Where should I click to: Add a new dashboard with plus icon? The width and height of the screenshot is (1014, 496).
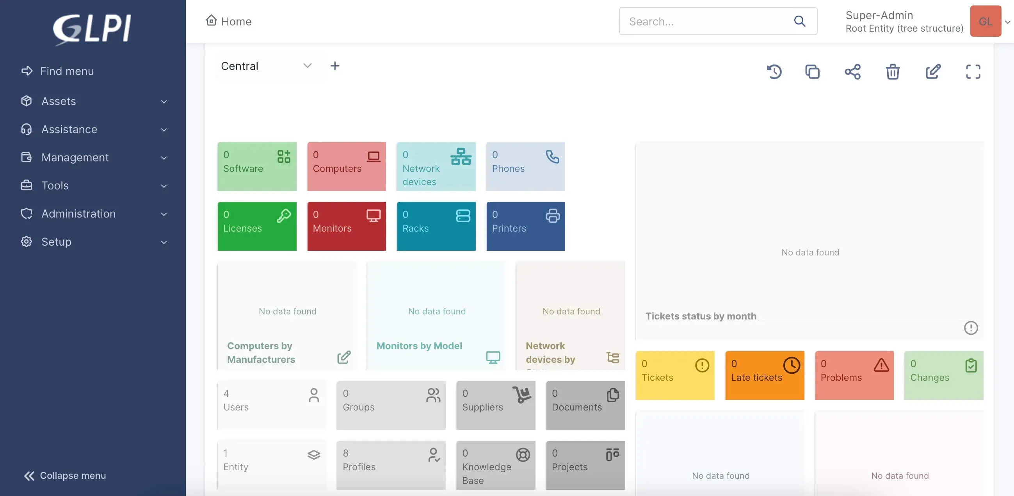(334, 66)
